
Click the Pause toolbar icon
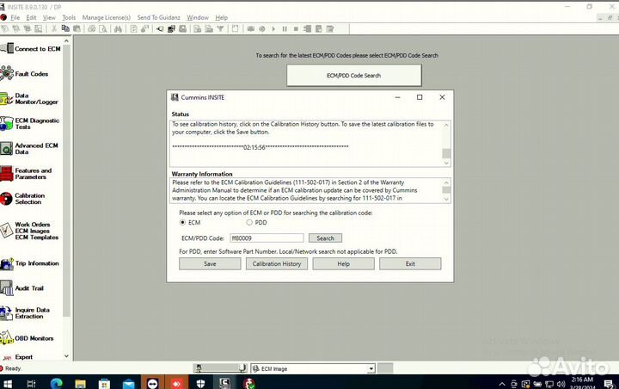point(285,29)
